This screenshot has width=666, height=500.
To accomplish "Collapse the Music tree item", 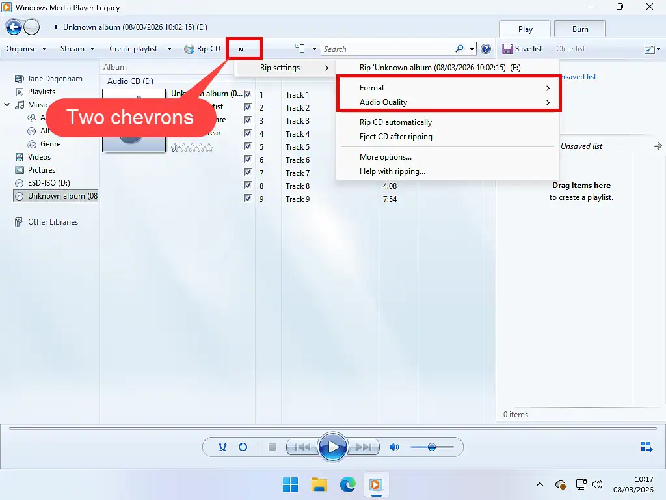I will (x=7, y=105).
